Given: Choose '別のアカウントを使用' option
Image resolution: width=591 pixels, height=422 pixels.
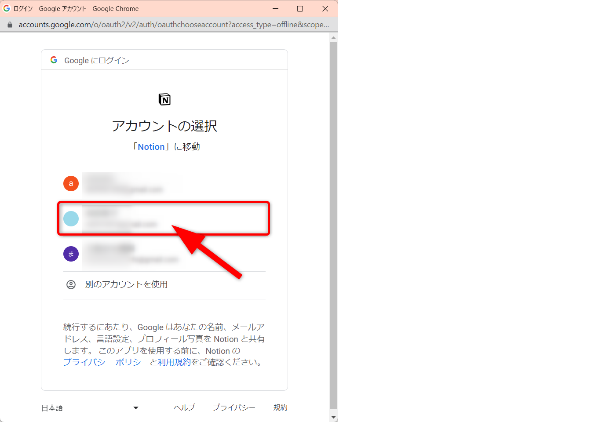Looking at the screenshot, I should [x=126, y=284].
